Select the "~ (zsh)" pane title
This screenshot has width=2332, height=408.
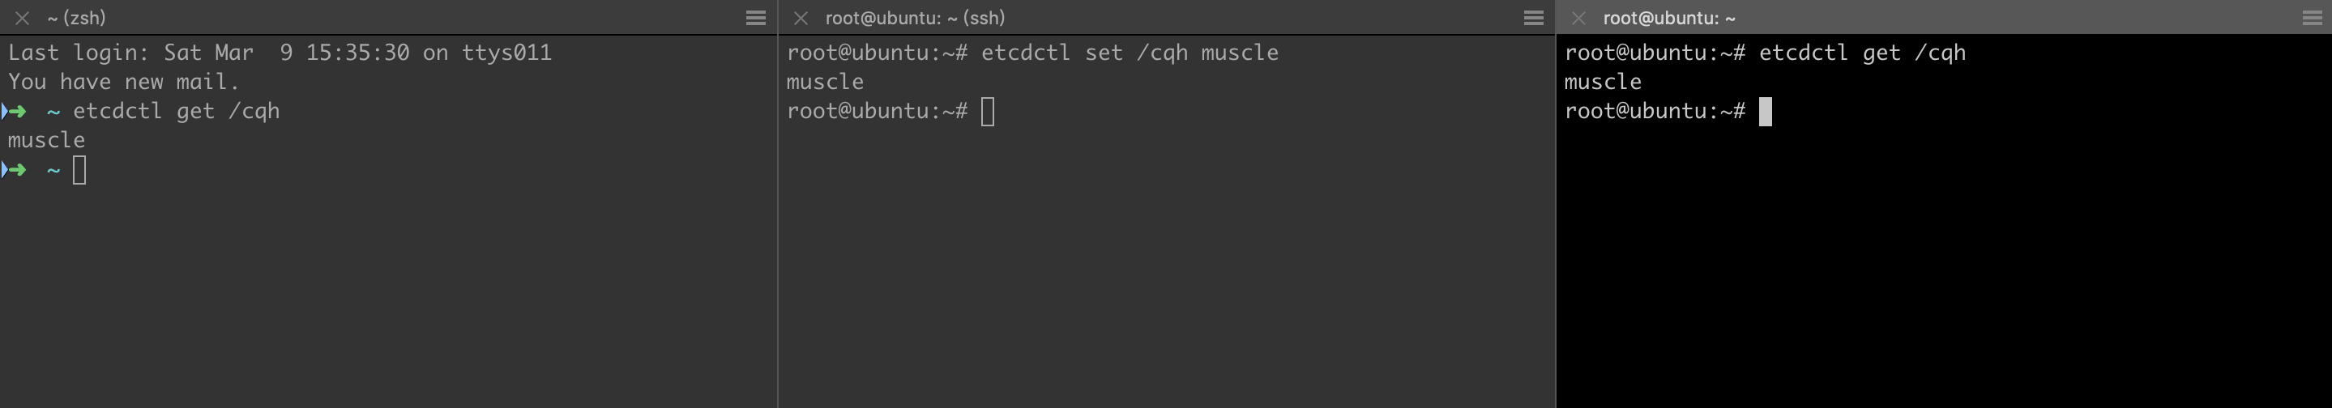click(76, 18)
